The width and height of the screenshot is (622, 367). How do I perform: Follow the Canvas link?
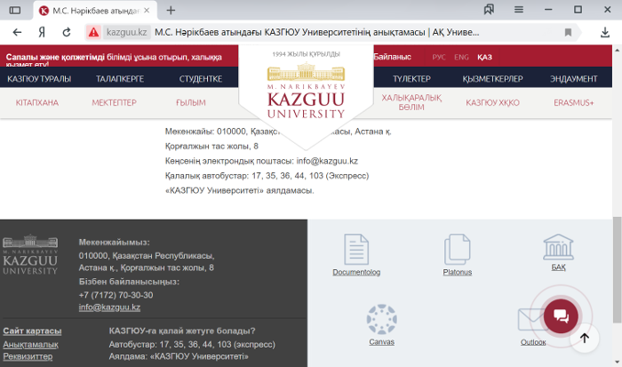click(x=381, y=342)
